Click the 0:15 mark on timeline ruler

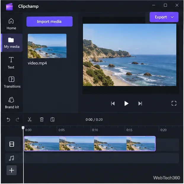[x=129, y=130]
